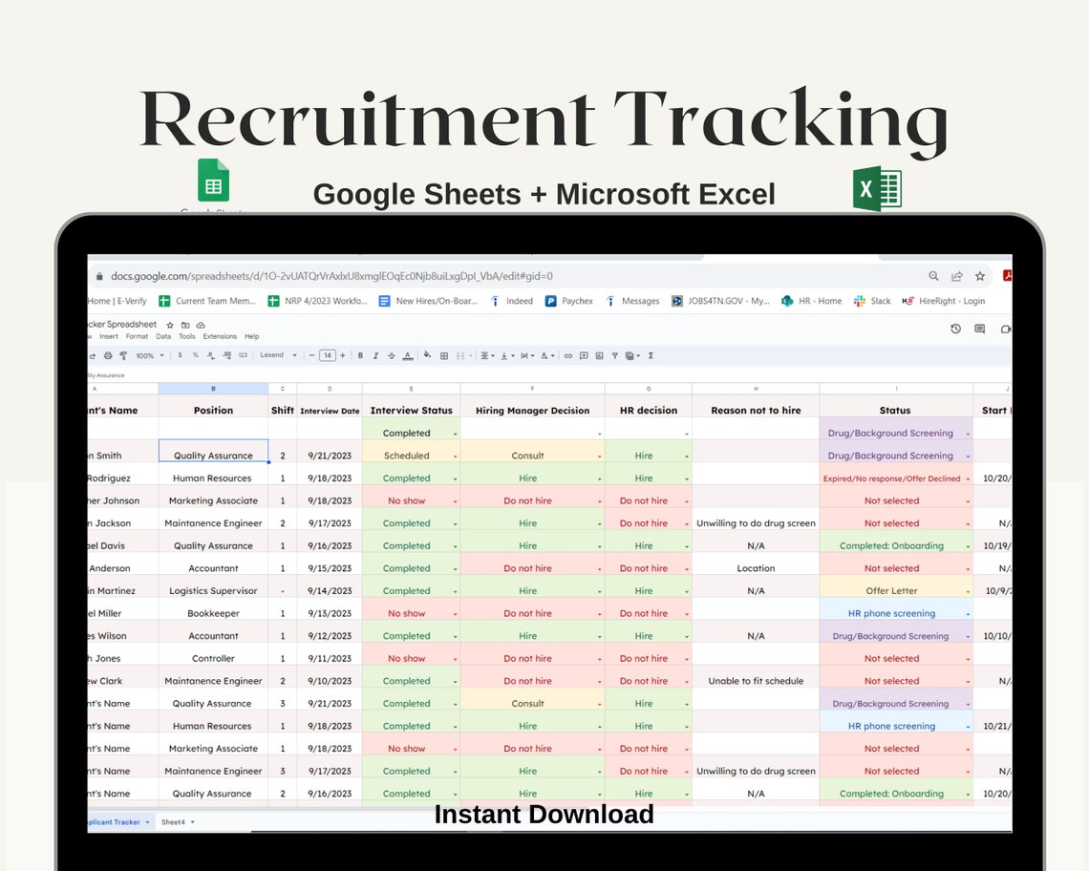Apply percent format to selected cell
Screen dimensions: 1089x871
pyautogui.click(x=193, y=354)
